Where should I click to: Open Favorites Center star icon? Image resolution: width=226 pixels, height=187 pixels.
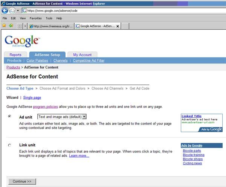4,26
